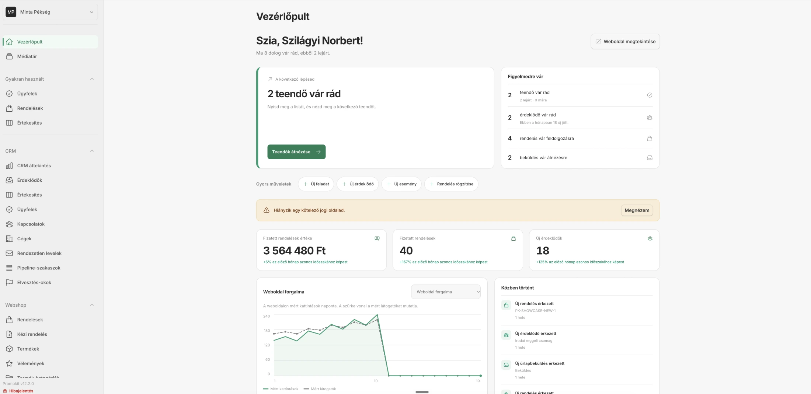This screenshot has width=811, height=394.
Task: Click the Pipeline-szakaszok list icon
Action: coord(10,268)
